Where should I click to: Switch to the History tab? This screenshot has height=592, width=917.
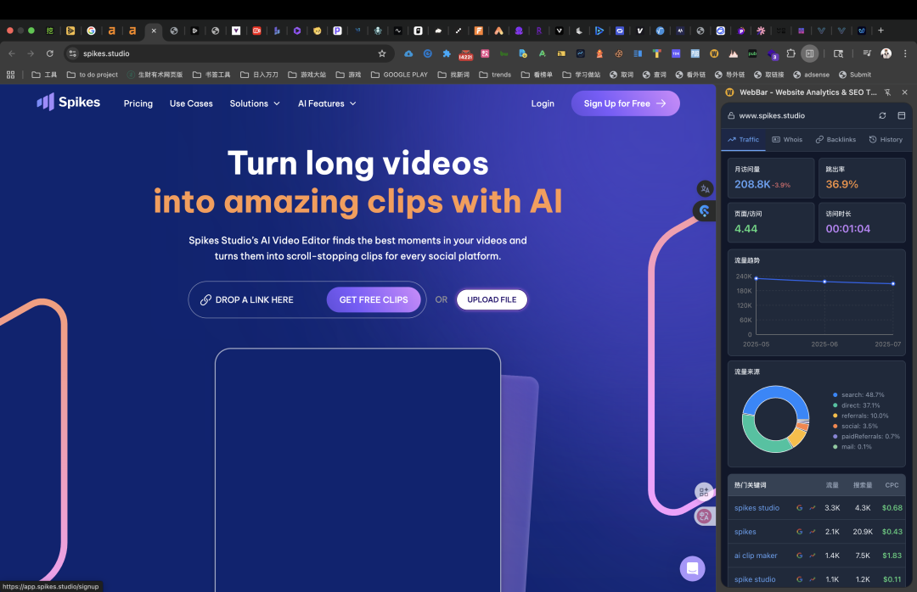point(886,140)
